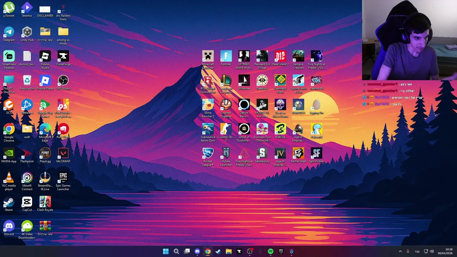Launch Streamlabs Desktop shortcut

pos(9,60)
